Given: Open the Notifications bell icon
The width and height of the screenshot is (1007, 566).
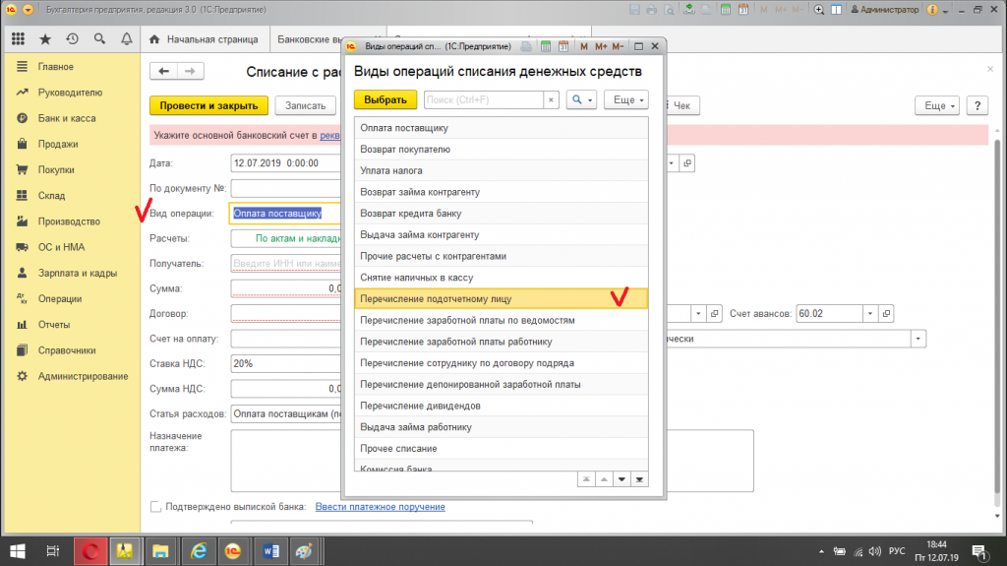Looking at the screenshot, I should [126, 39].
